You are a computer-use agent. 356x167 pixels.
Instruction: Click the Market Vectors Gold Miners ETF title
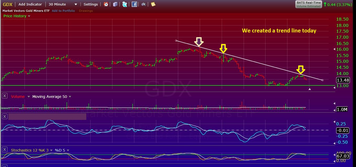pyautogui.click(x=26, y=11)
